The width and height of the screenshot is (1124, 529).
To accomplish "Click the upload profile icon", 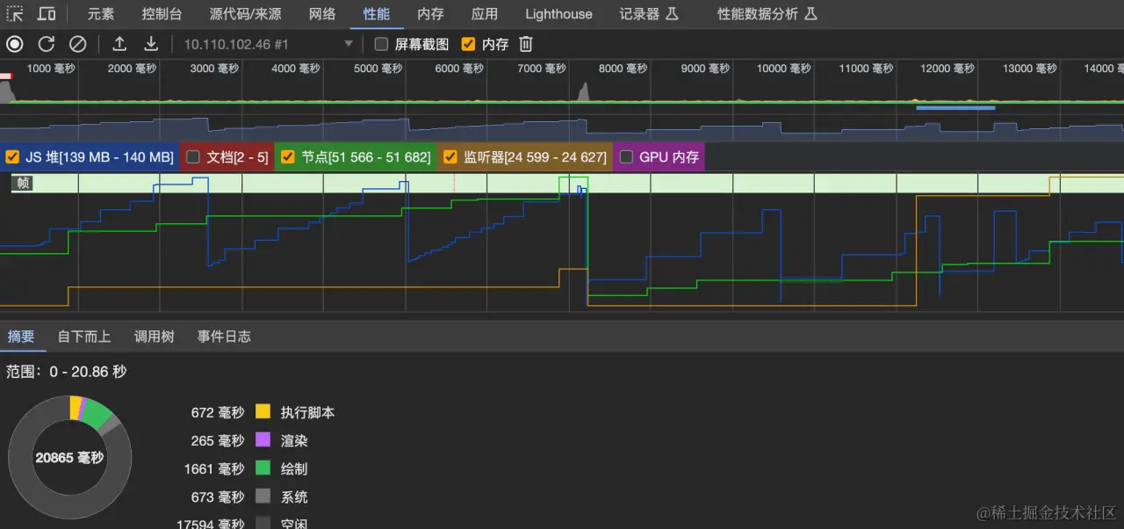I will click(x=119, y=44).
